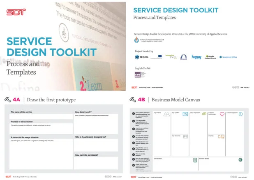
Task: Click the Customer Relationships heart icon
Action: 222,114
